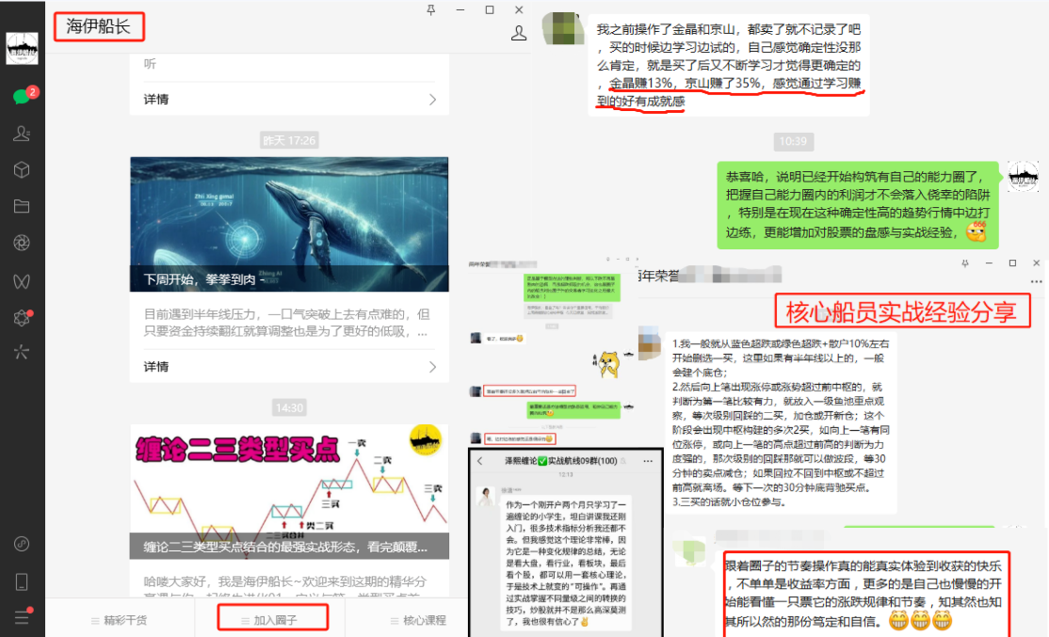Open the account profile icon below window controls
1049x637 pixels.
point(518,33)
